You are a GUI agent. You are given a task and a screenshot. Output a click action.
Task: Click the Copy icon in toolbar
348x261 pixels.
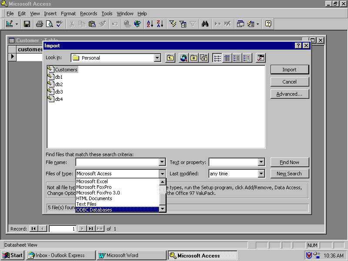point(82,24)
